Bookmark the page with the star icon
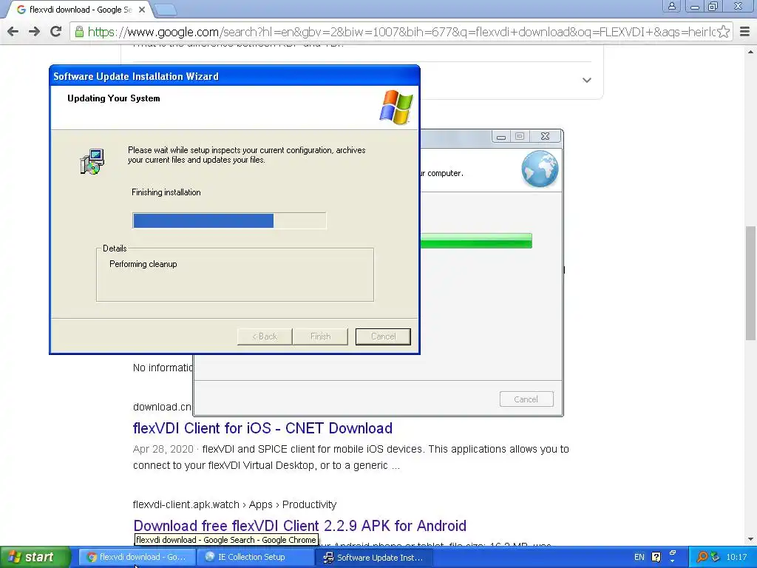Viewport: 757px width, 568px height. point(723,32)
